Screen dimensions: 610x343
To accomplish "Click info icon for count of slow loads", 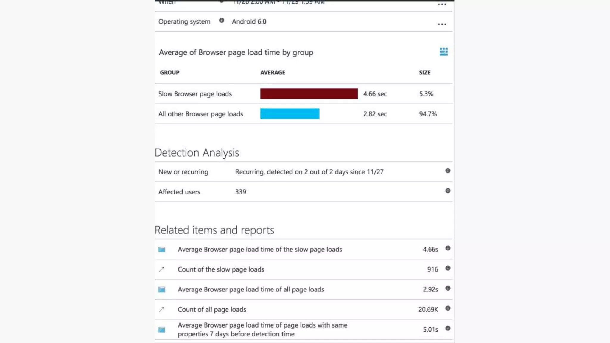I will tap(448, 268).
